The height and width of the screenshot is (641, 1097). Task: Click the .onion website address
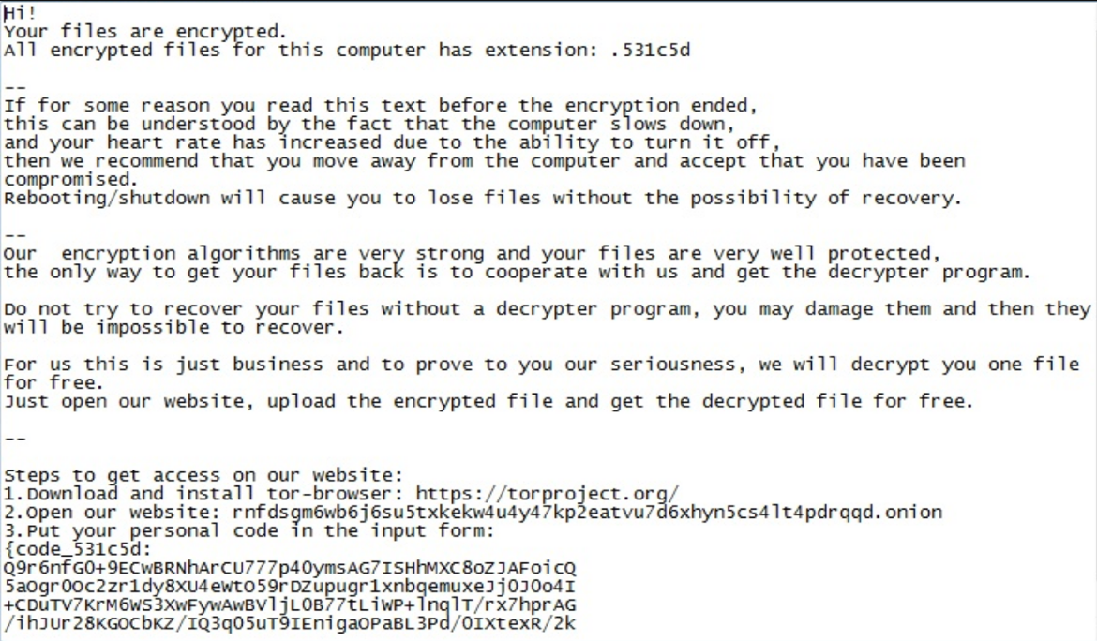[587, 513]
